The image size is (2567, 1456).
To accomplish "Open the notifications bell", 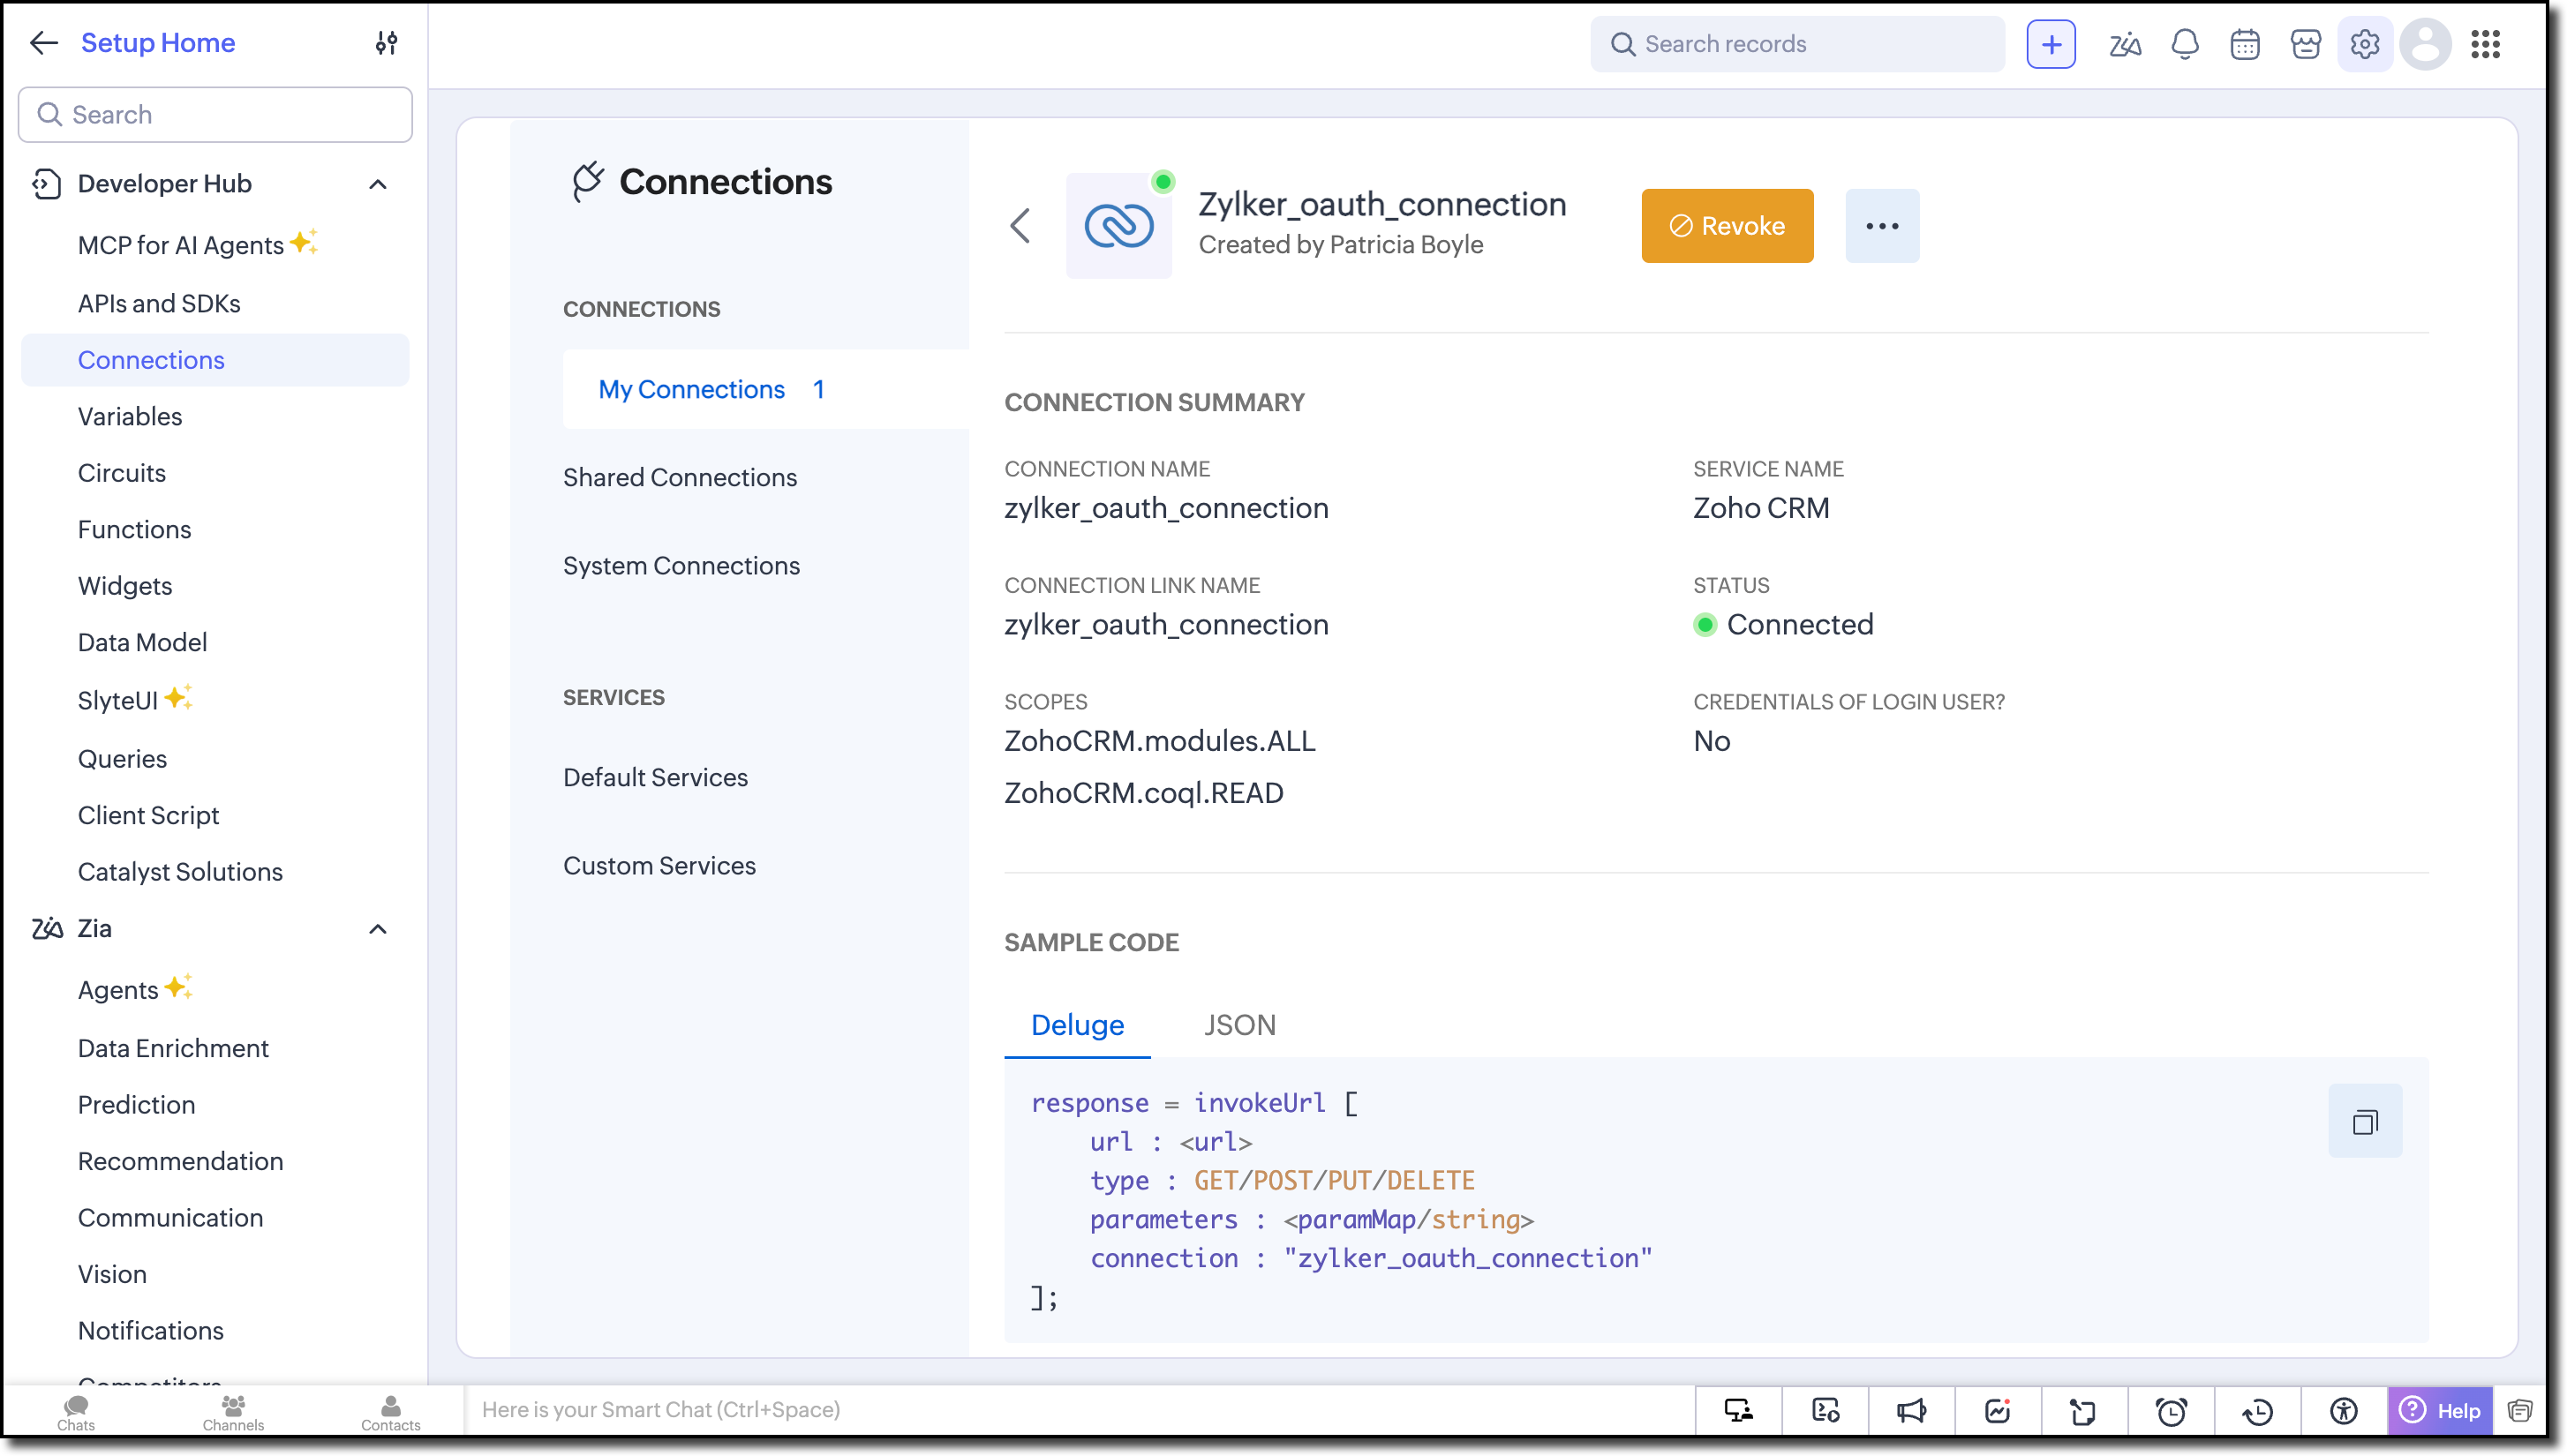I will pos(2185,44).
